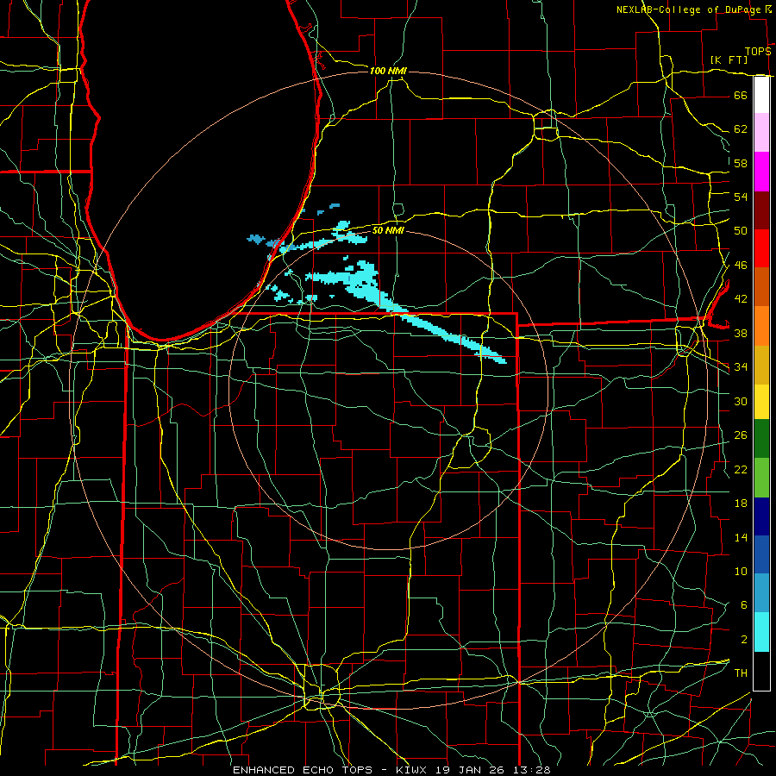Click the KIWX radar site identifier
The width and height of the screenshot is (776, 776).
point(413,770)
